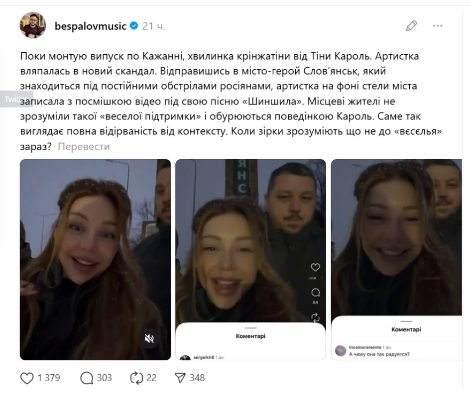Open replies via the comment bubble icon
The height and width of the screenshot is (403, 471).
click(x=87, y=378)
